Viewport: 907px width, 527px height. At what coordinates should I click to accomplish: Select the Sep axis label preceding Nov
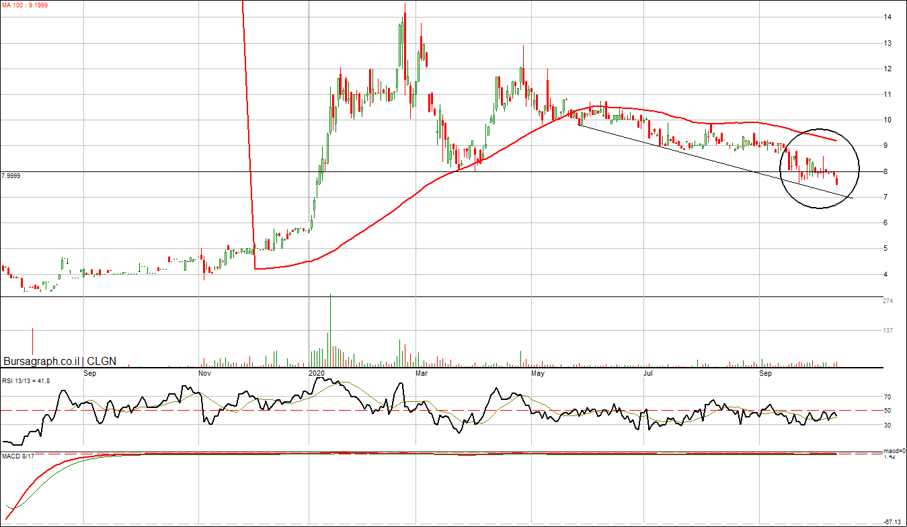click(x=90, y=372)
